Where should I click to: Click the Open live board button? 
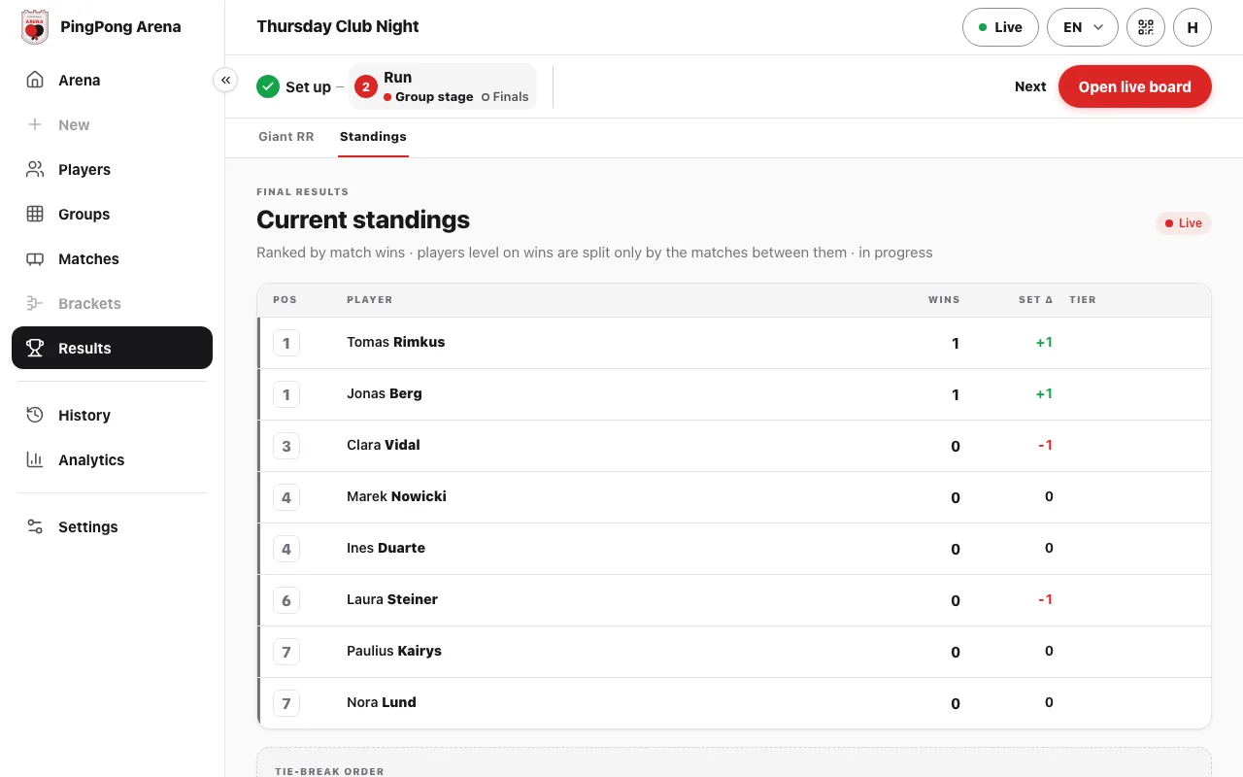(1135, 86)
